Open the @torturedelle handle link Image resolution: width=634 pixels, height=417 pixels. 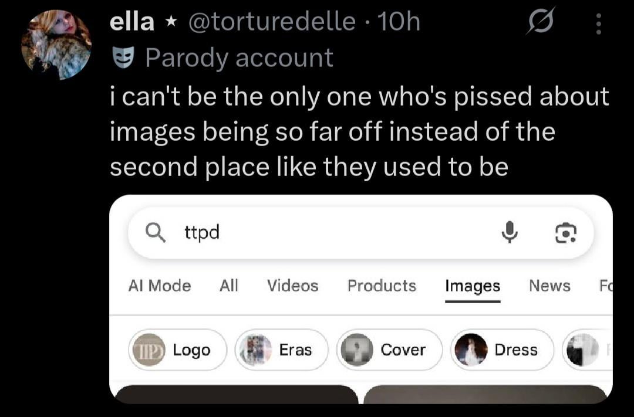pos(272,22)
